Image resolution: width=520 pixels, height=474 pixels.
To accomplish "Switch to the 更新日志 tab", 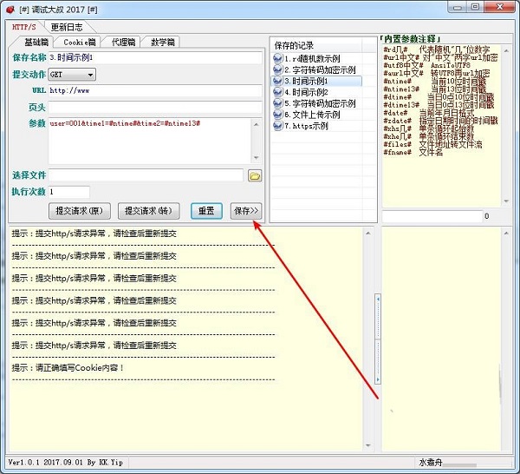I will [69, 27].
